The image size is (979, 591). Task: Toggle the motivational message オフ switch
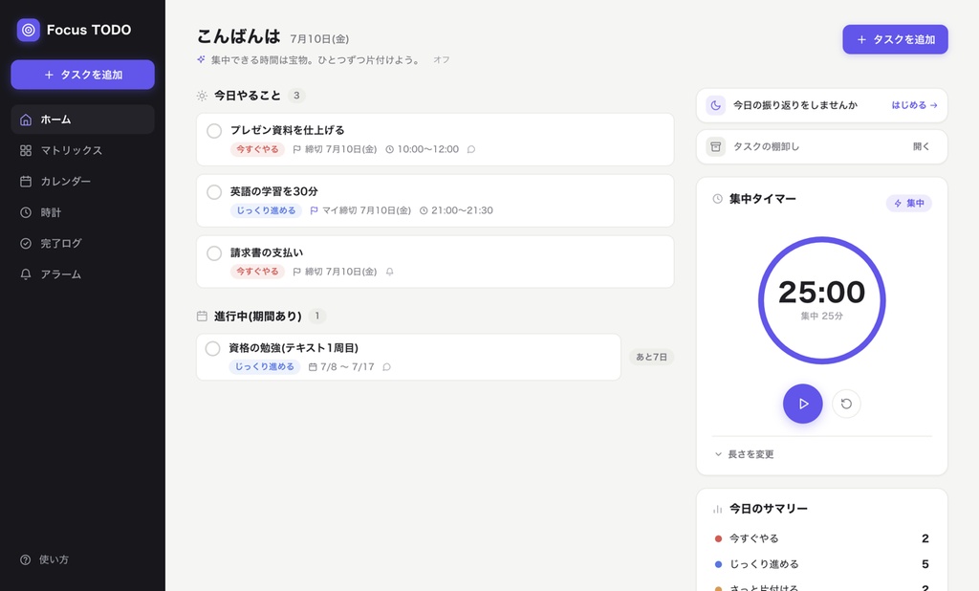442,60
